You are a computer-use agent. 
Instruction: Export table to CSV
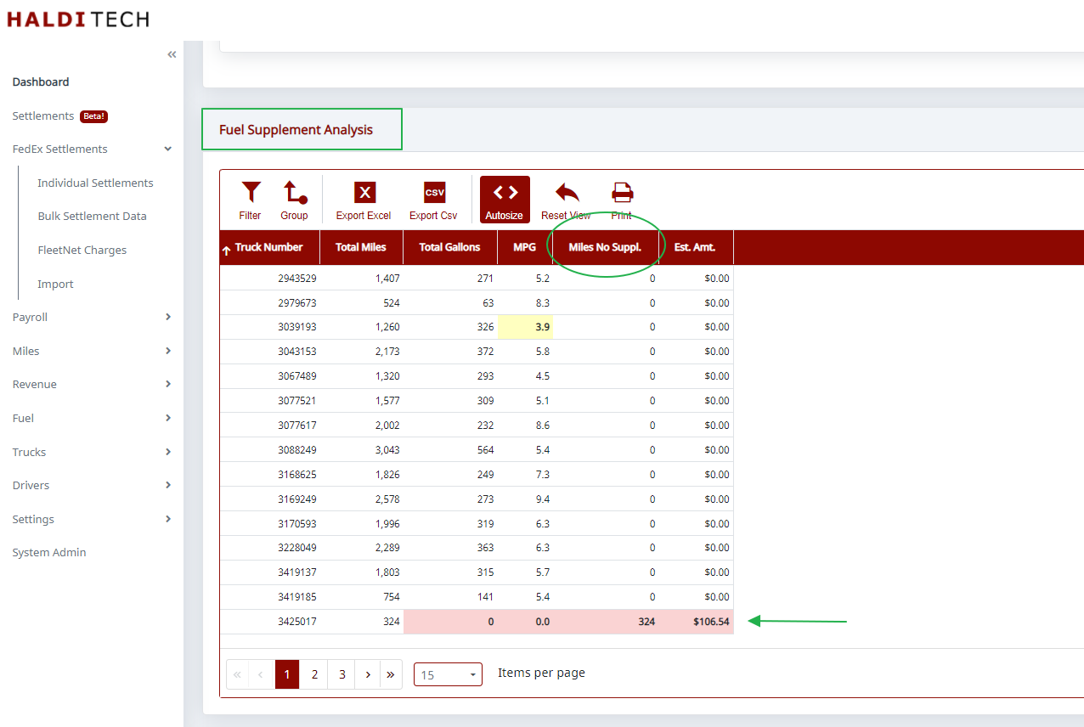433,200
